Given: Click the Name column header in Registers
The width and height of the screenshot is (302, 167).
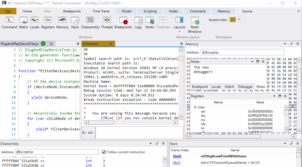Looking at the screenshot, I should pos(218,102).
